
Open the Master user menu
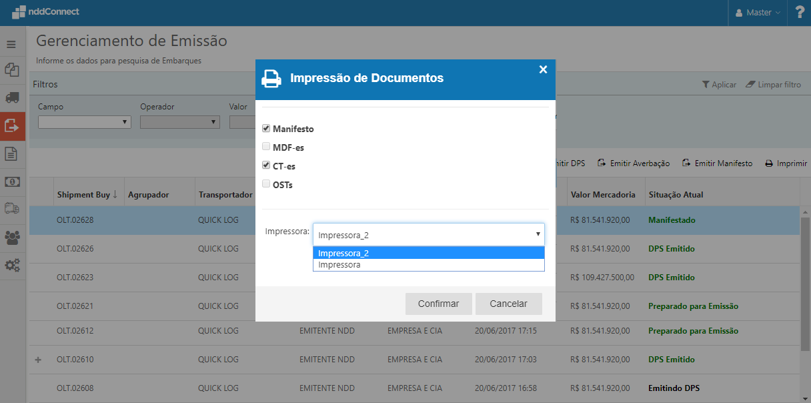coord(757,12)
